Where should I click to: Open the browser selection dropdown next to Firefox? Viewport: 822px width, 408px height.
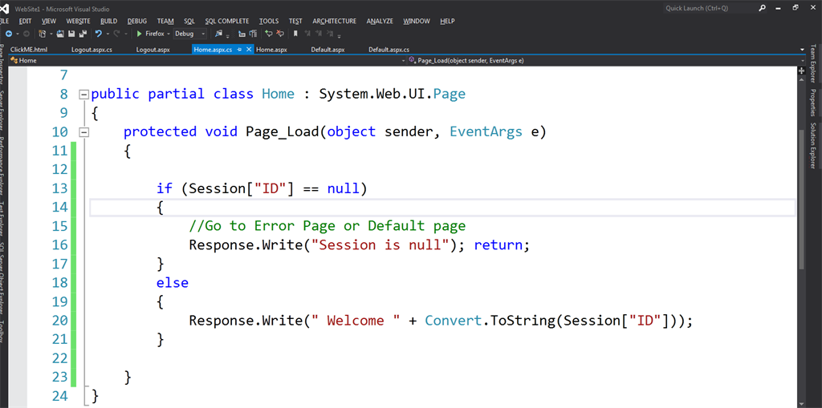169,34
